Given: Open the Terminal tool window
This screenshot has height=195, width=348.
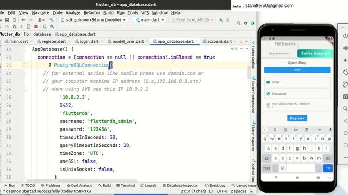Looking at the screenshot, I should click(126, 185).
